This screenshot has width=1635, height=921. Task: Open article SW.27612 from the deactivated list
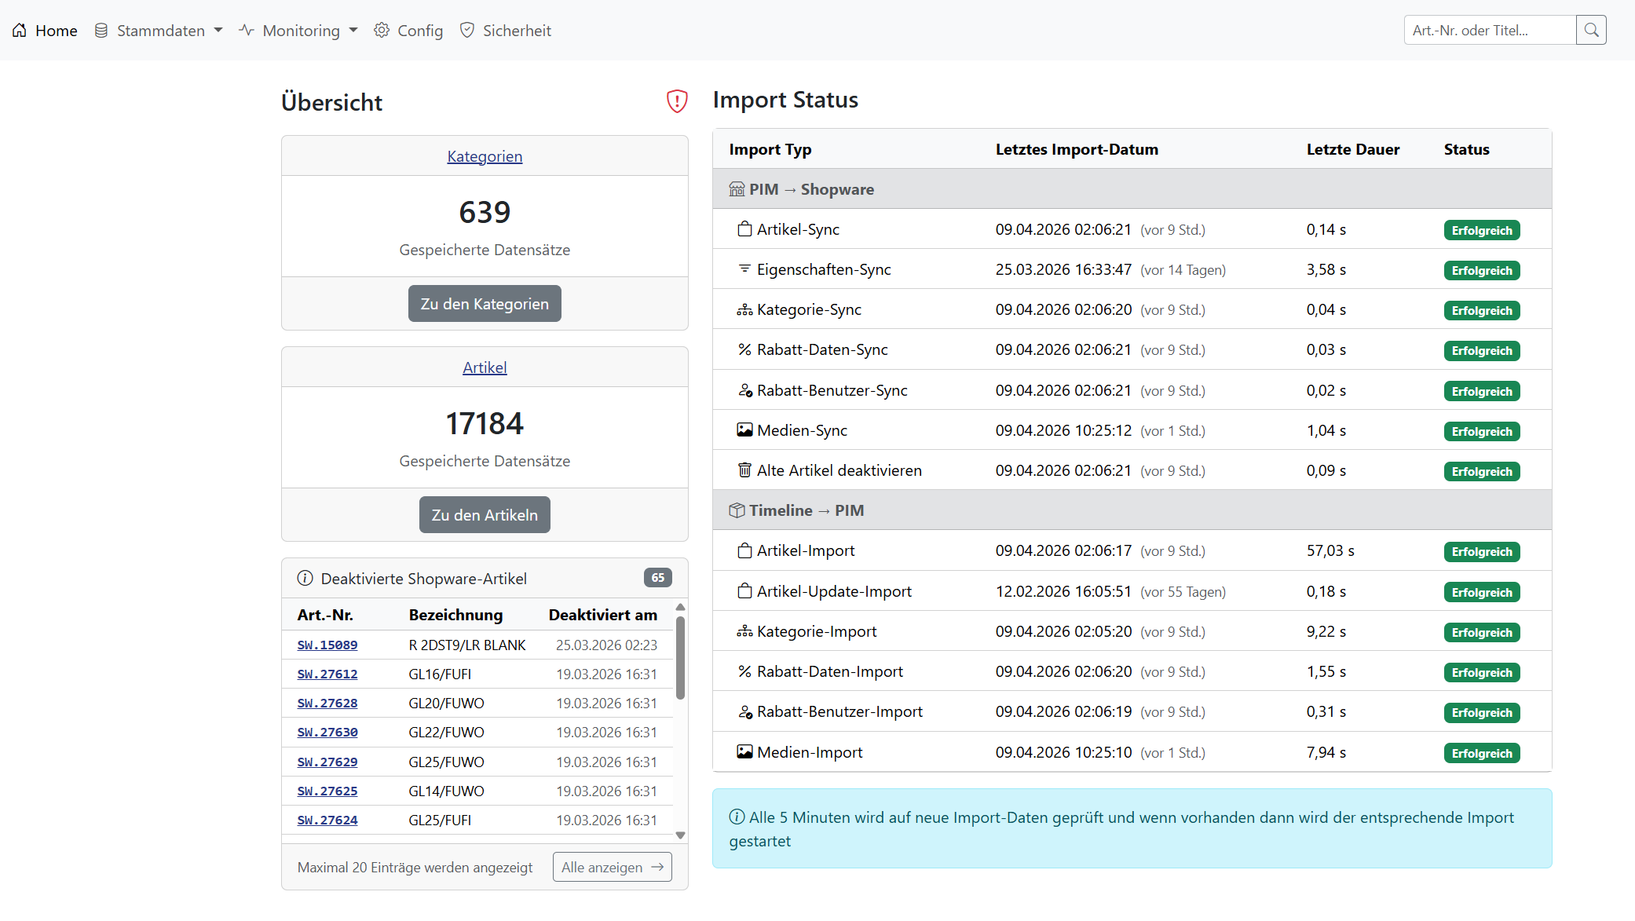tap(327, 674)
